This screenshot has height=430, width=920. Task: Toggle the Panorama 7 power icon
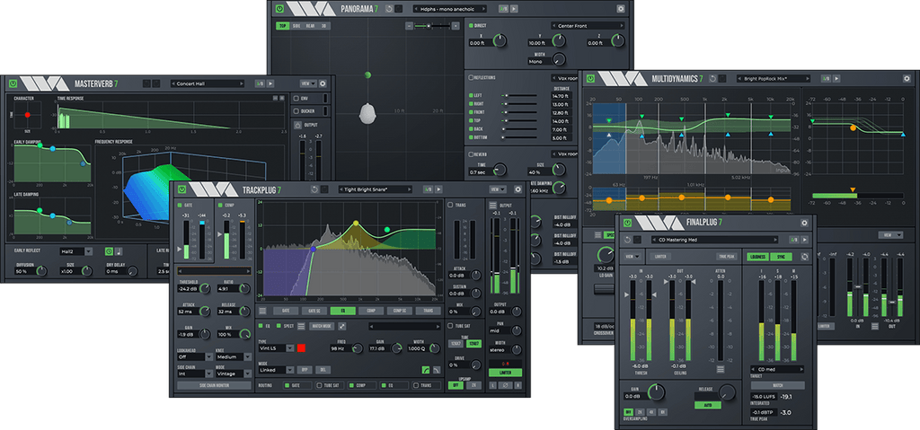pyautogui.click(x=280, y=9)
